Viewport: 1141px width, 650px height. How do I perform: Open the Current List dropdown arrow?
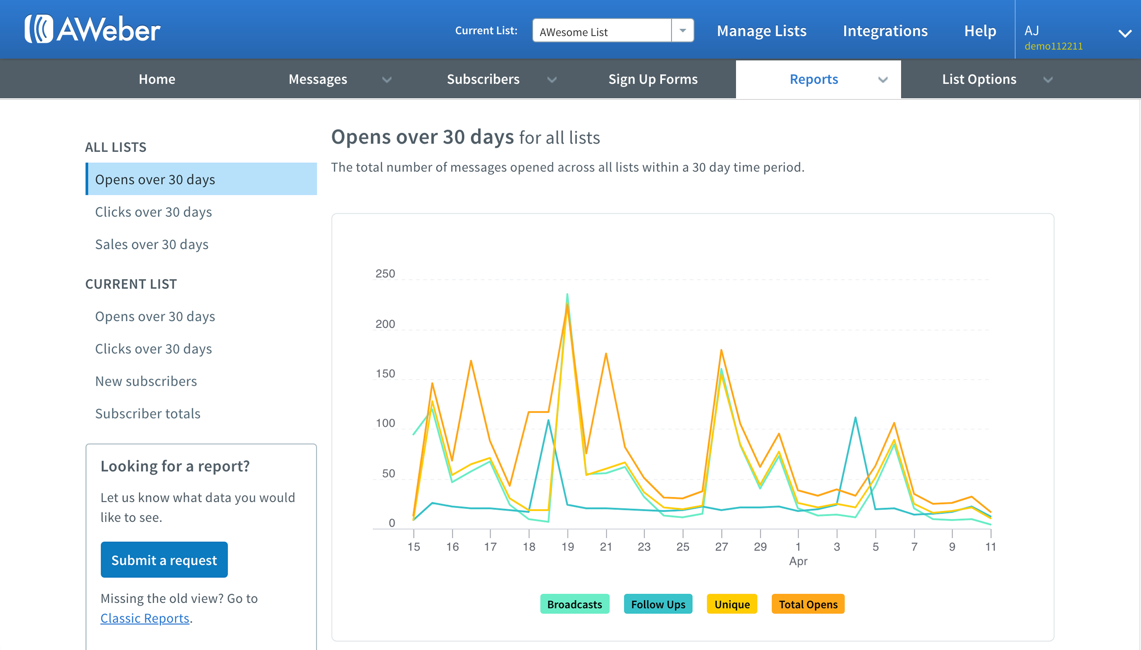[682, 31]
